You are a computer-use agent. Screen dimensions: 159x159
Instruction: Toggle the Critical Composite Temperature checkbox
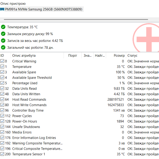[x=2, y=149]
